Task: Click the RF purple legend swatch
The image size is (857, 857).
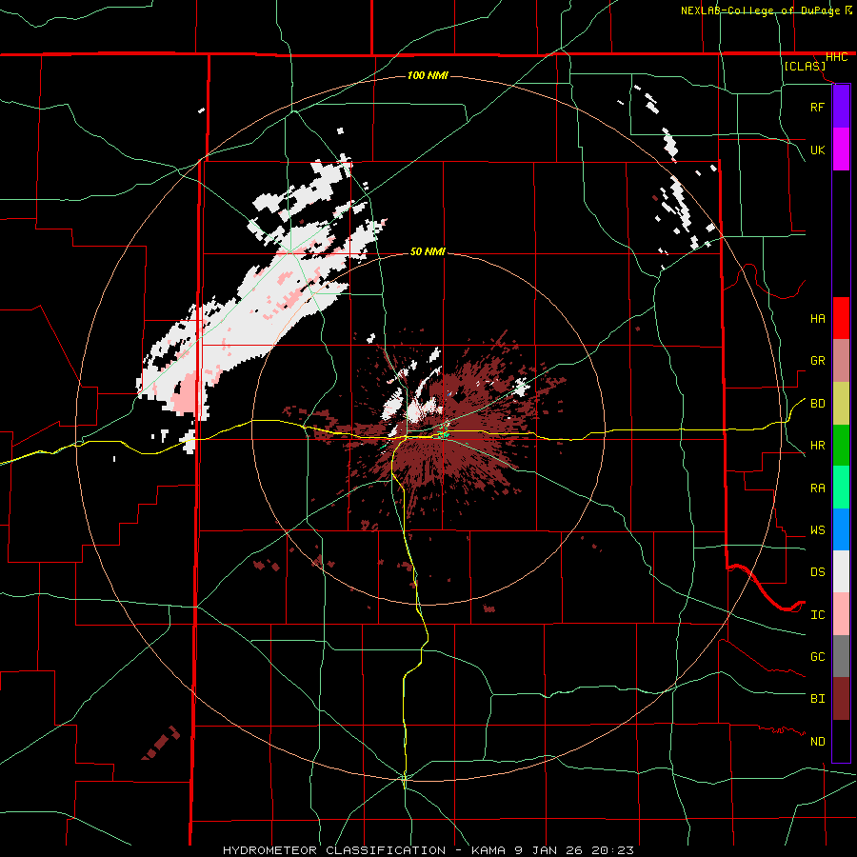Action: (x=841, y=107)
